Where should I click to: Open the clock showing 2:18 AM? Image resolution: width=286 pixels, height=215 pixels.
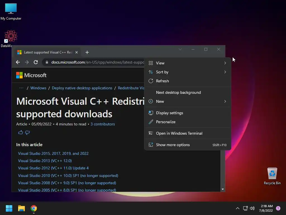(x=266, y=208)
